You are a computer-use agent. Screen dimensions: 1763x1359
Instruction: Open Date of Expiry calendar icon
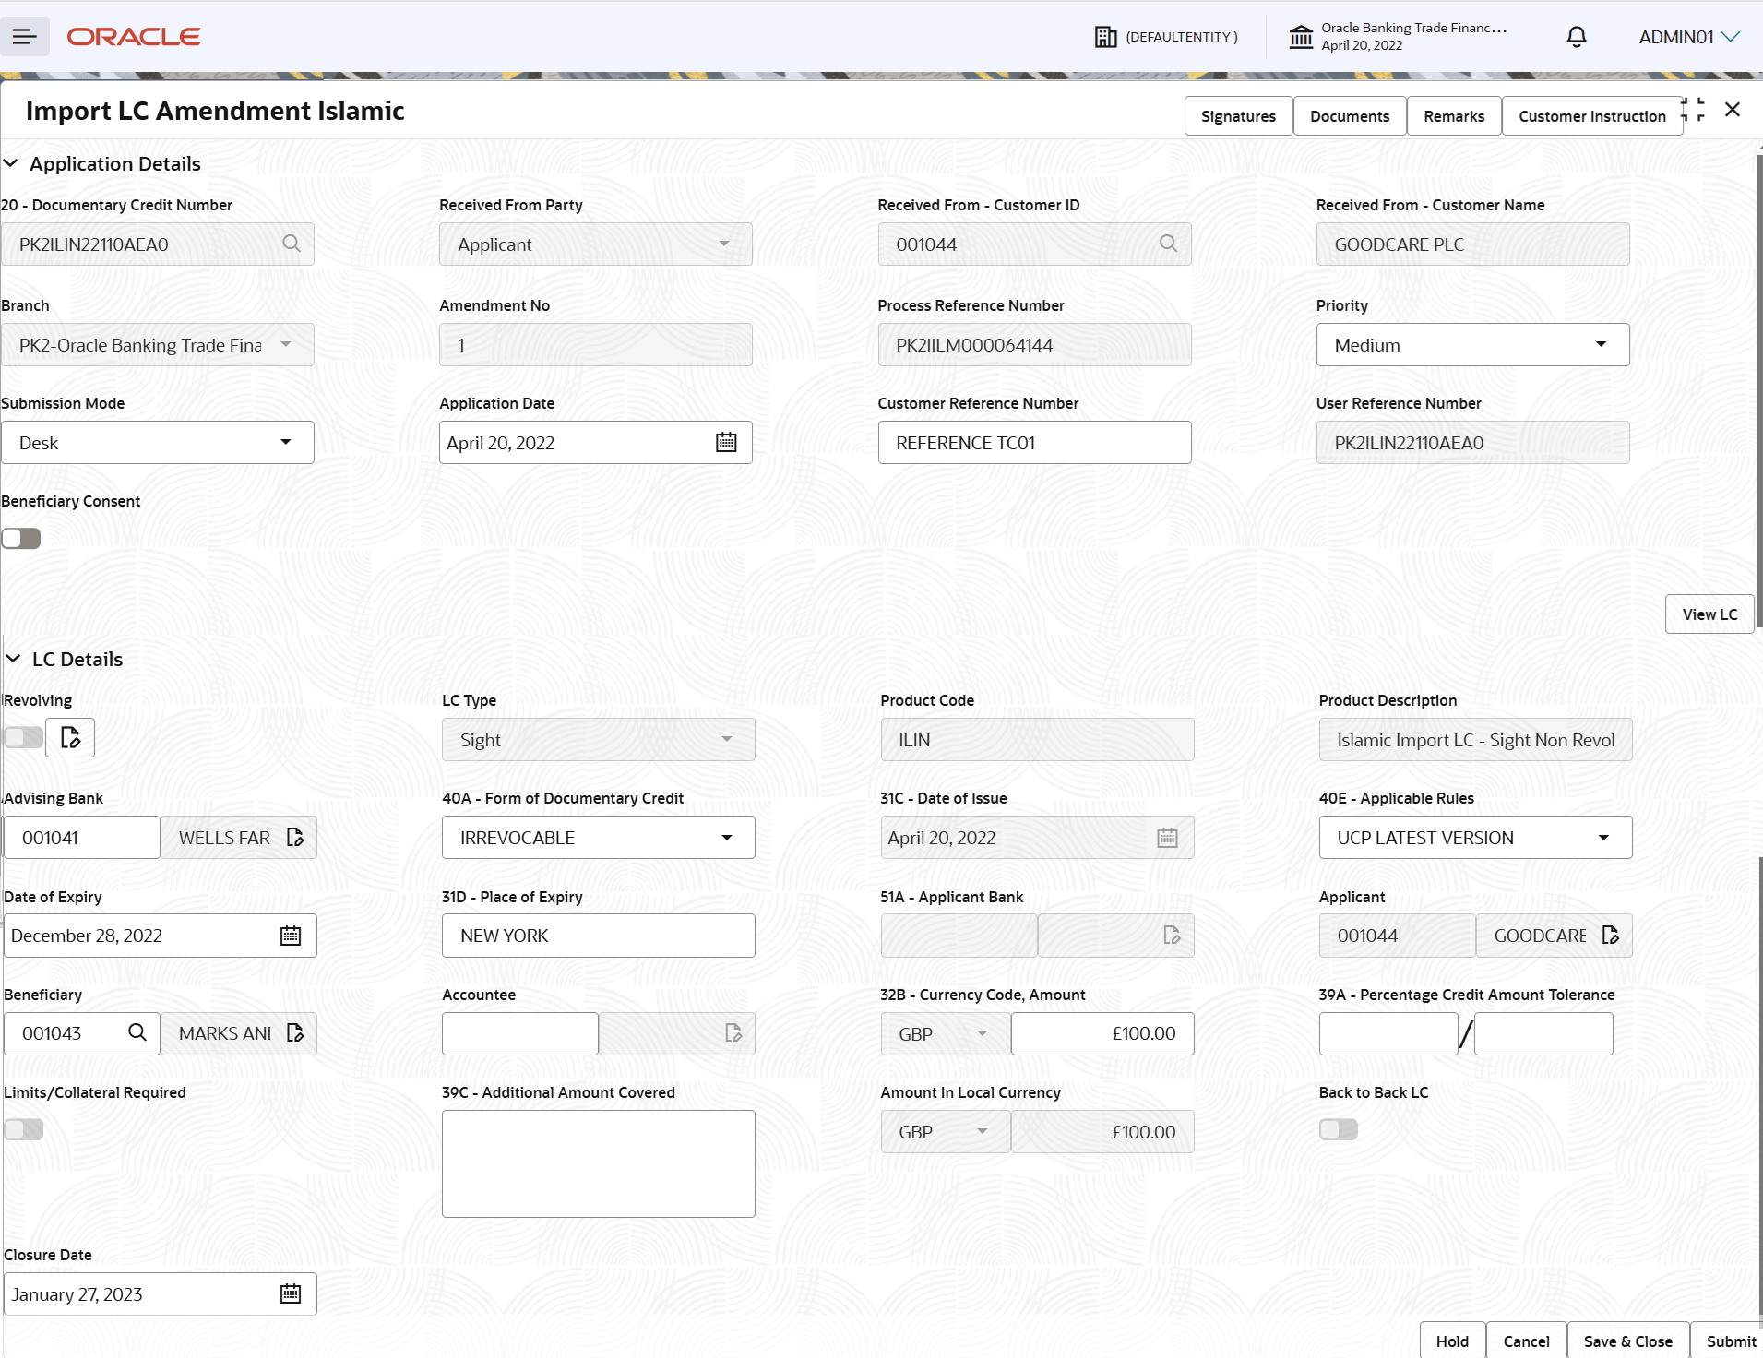click(x=291, y=936)
